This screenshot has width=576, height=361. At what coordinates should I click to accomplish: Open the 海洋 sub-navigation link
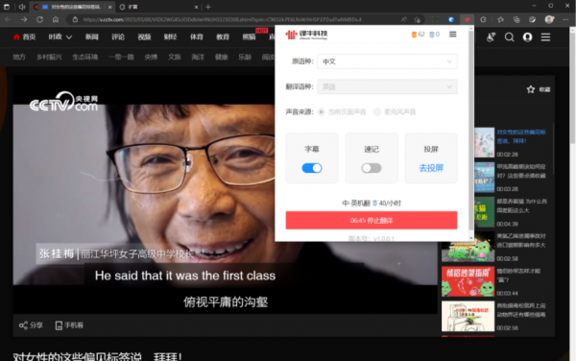pyautogui.click(x=198, y=57)
